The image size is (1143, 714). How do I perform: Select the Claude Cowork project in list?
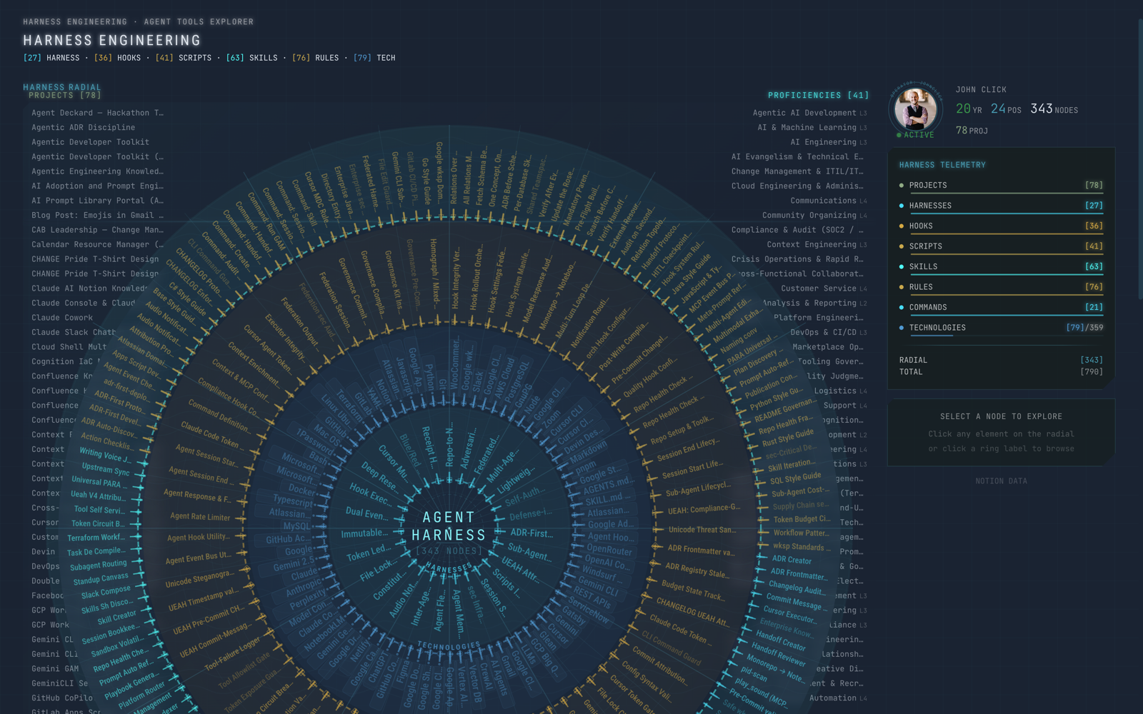coord(62,318)
